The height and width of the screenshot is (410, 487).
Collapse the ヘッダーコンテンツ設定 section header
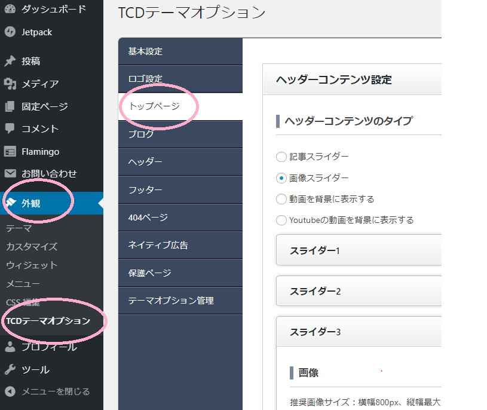pos(352,79)
